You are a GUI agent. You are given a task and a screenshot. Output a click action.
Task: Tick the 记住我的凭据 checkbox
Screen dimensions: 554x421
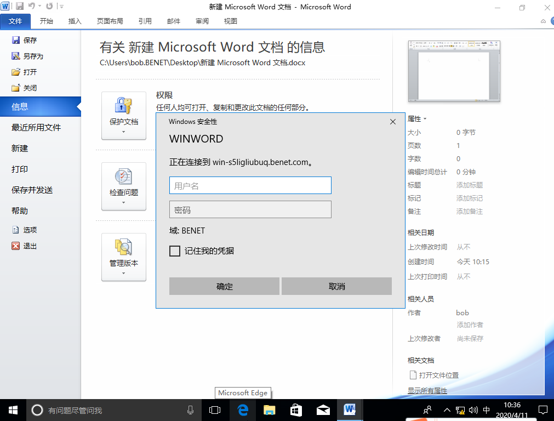175,251
